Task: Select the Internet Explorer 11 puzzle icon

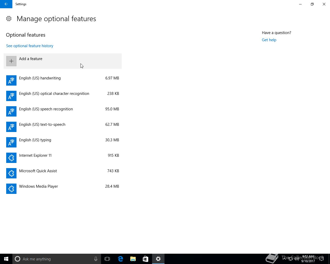Action: (11, 158)
